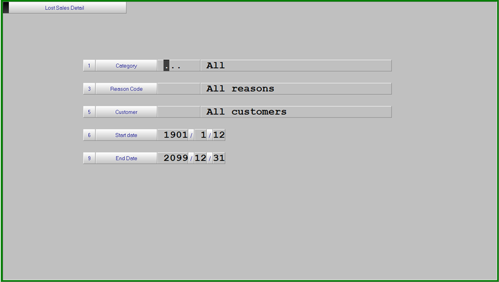
Task: Edit the end date year 2099
Action: [x=173, y=158]
